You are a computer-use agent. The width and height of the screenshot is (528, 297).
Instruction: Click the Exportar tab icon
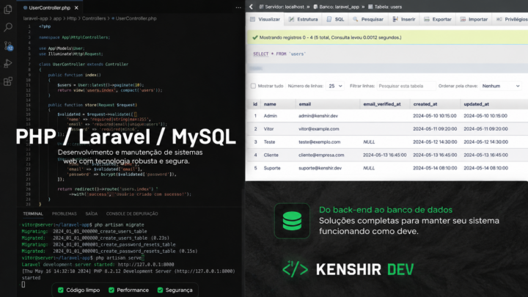(x=427, y=19)
